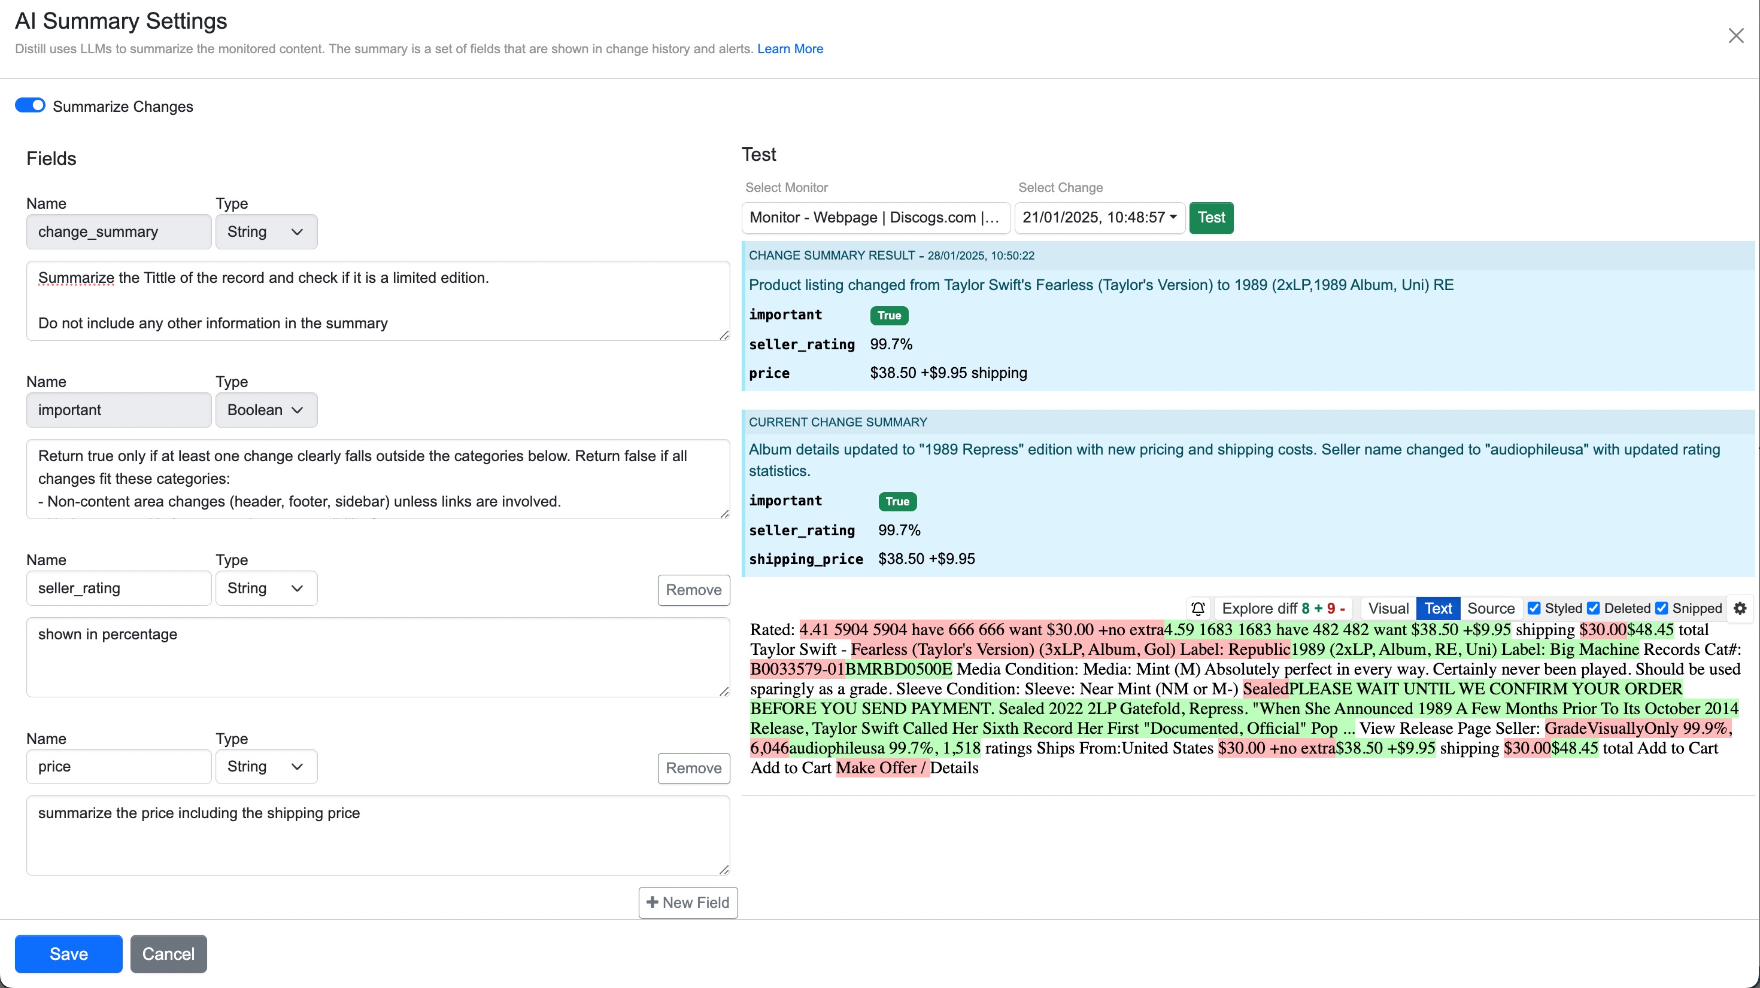Open the Type dropdown for change_summary field
The height and width of the screenshot is (988, 1760).
[266, 231]
